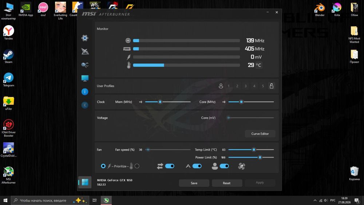Screen dimensions: 364x205
Task: Open the Curve Editor
Action: (x=260, y=134)
